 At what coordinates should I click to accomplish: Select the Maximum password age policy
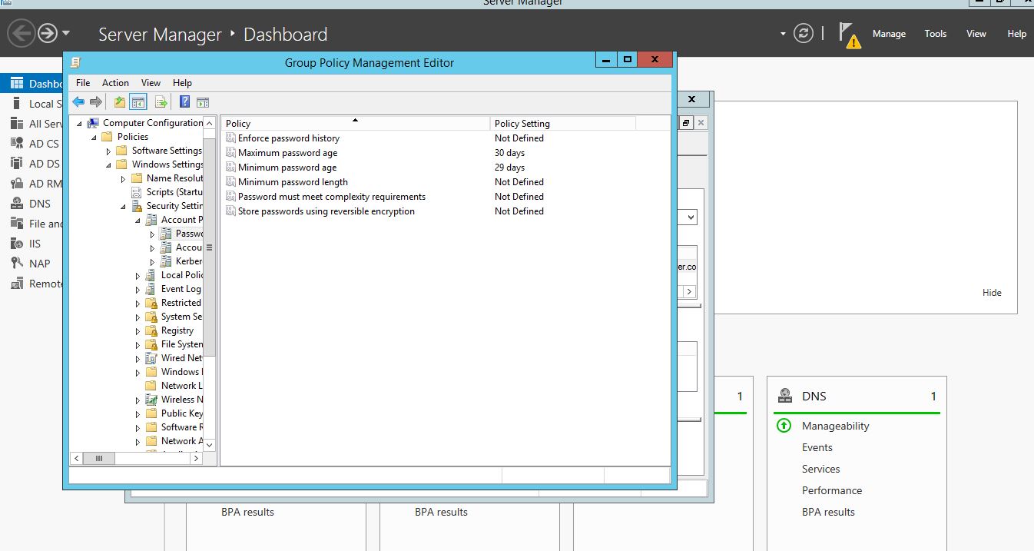tap(287, 153)
